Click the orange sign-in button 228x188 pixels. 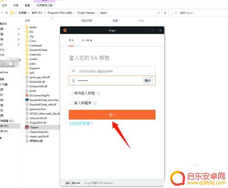pos(112,115)
